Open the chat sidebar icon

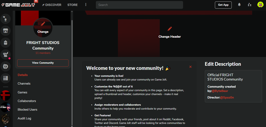point(6,19)
